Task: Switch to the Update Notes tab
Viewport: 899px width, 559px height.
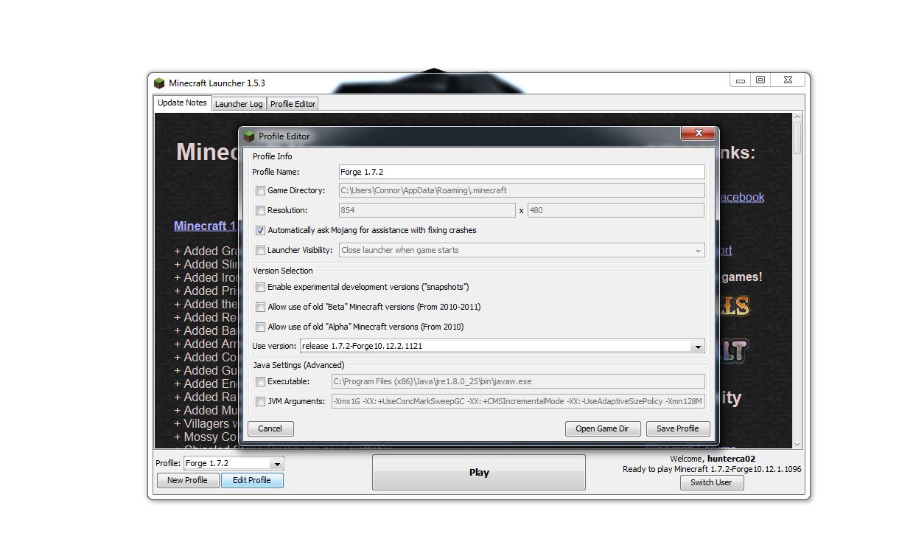Action: [x=181, y=103]
